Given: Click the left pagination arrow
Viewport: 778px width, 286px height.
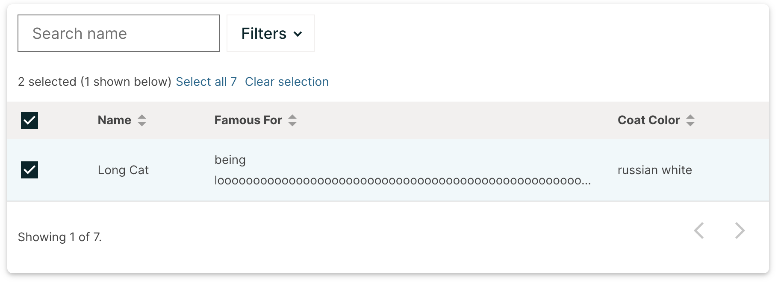Looking at the screenshot, I should [698, 231].
